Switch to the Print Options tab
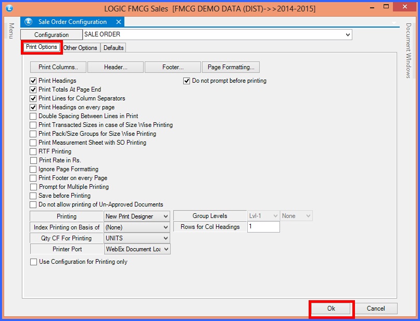Image resolution: width=420 pixels, height=321 pixels. [42, 47]
